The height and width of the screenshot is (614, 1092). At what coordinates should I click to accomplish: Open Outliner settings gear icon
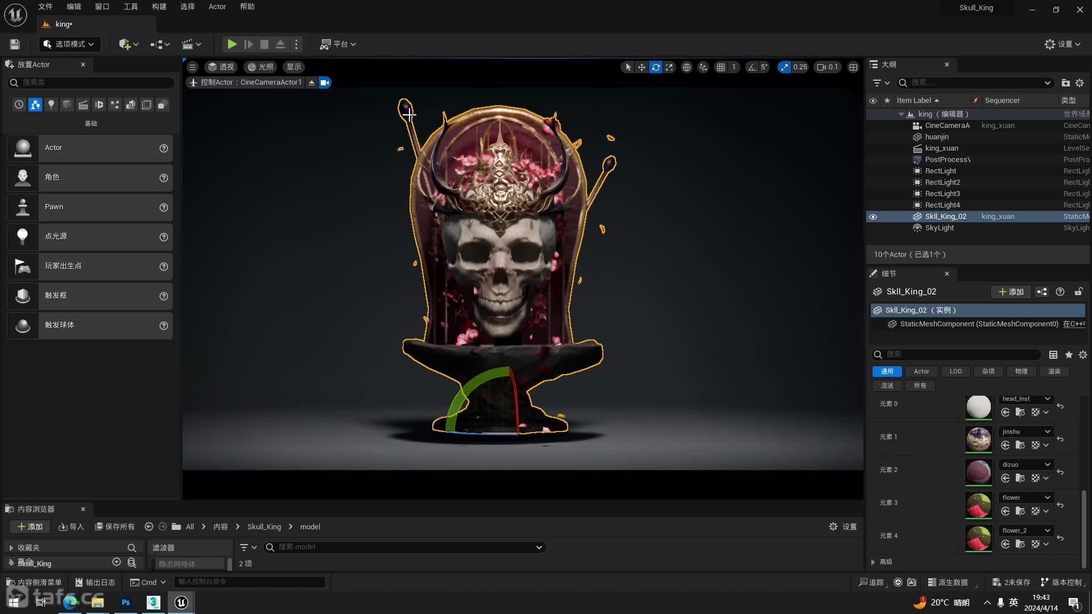pyautogui.click(x=1079, y=83)
